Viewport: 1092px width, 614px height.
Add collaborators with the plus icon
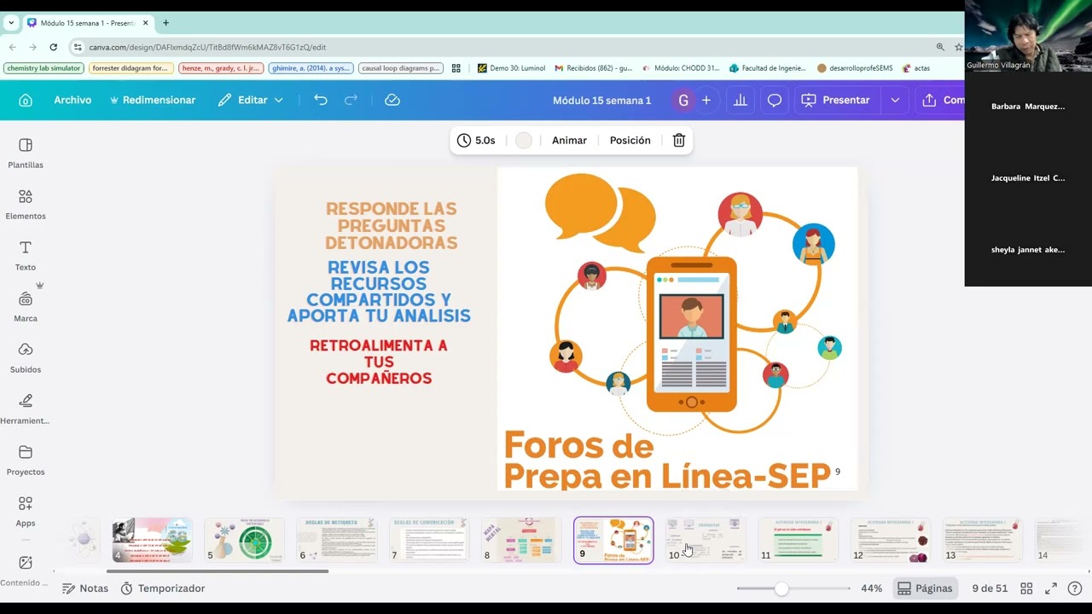[x=706, y=100]
